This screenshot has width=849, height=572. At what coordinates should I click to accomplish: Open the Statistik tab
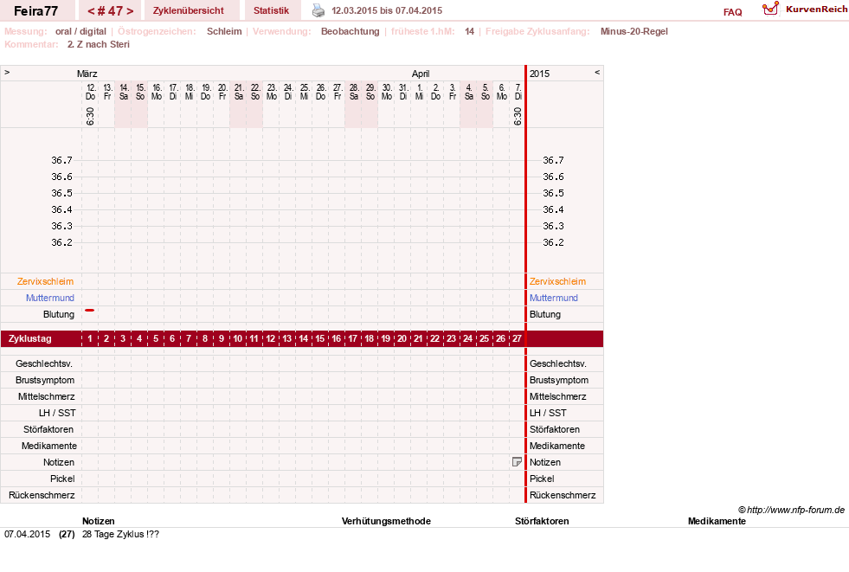pyautogui.click(x=271, y=11)
